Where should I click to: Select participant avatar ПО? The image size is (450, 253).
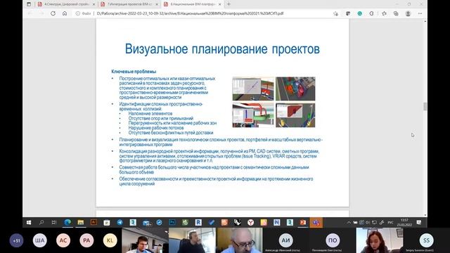333,240
